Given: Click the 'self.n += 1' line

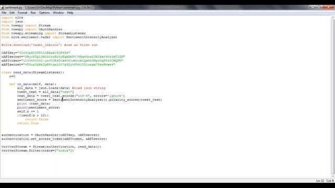Looking at the screenshot, I should [x=28, y=111].
